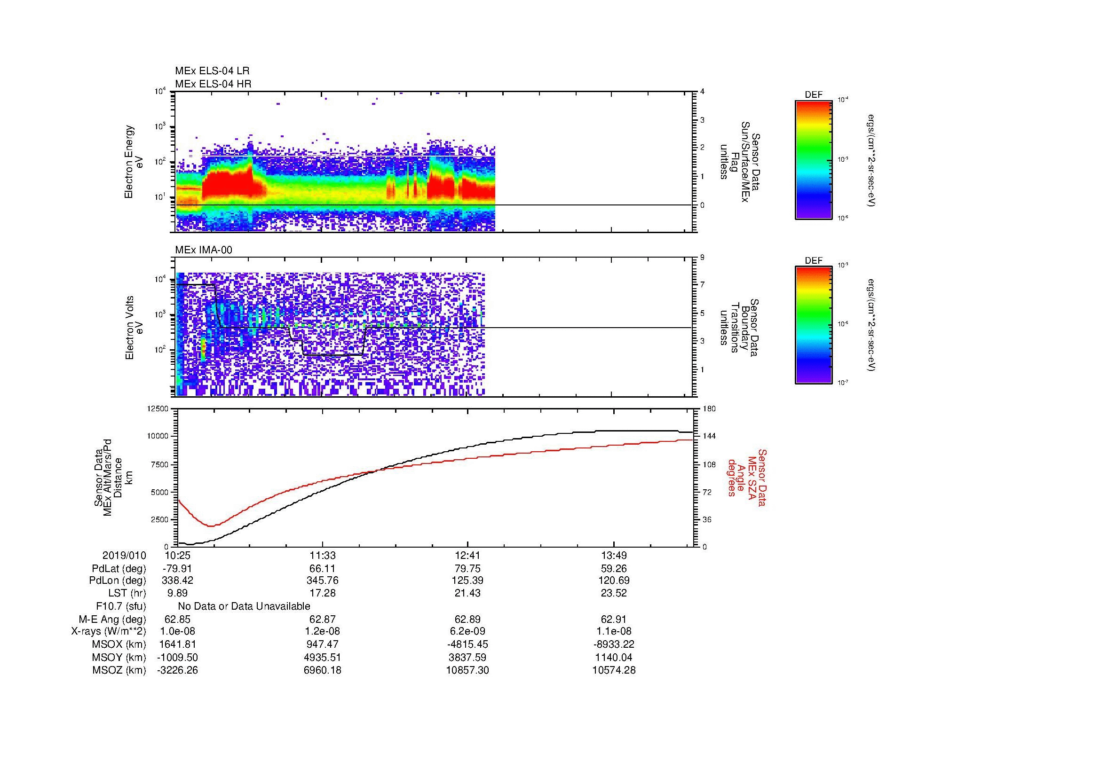The height and width of the screenshot is (777, 1100).
Task: Click LST value 23.52
Action: pos(614,593)
